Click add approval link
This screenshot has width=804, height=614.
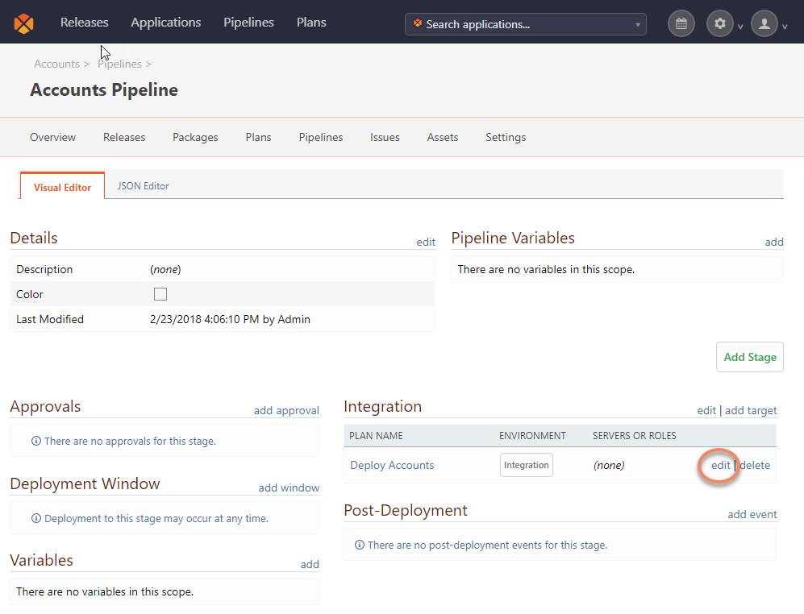click(x=286, y=410)
